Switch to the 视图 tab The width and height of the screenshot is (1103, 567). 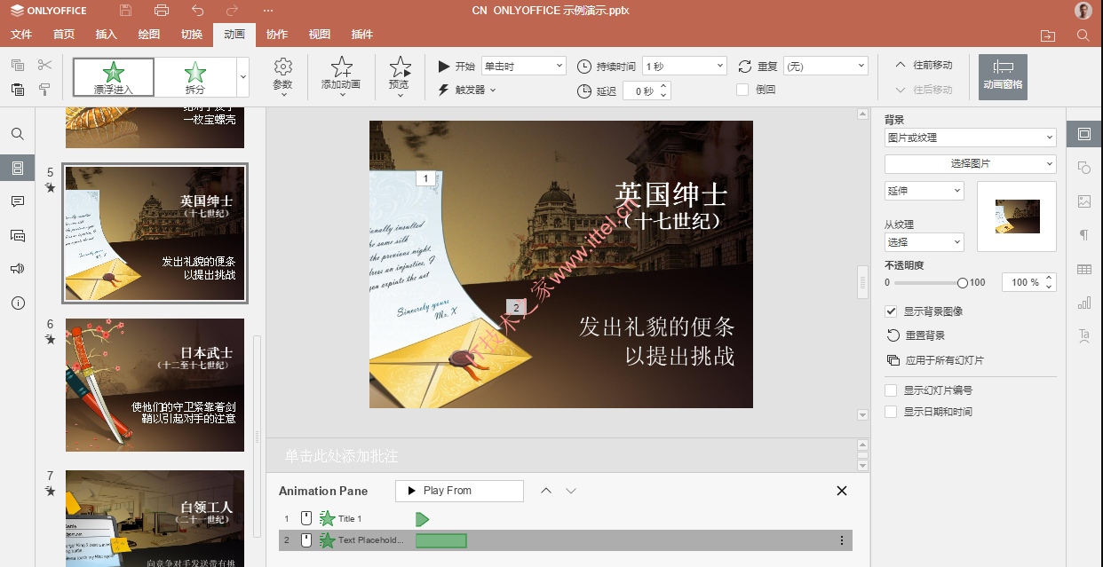click(x=320, y=35)
